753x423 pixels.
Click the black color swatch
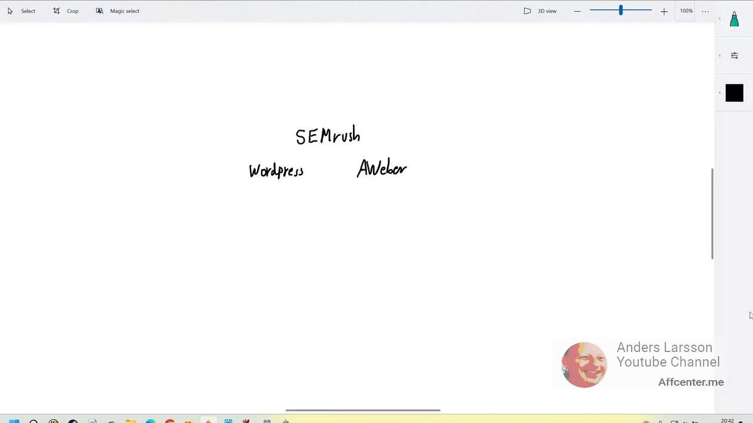734,93
